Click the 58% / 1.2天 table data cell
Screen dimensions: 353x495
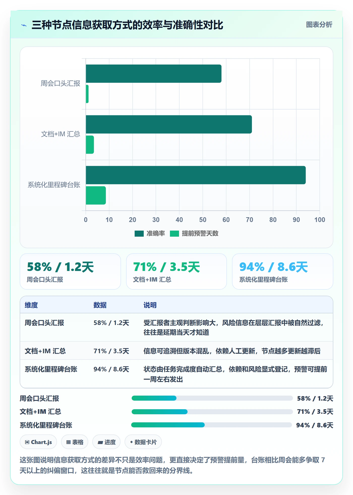click(x=111, y=323)
